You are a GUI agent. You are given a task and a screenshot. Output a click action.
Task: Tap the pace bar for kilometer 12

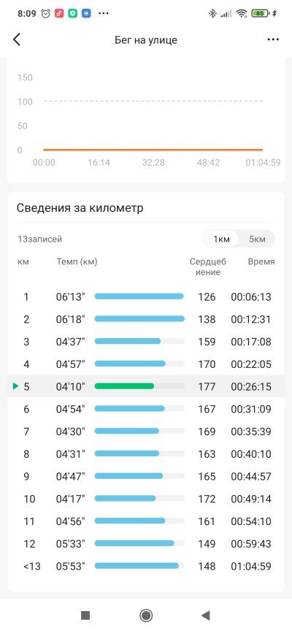tap(134, 543)
